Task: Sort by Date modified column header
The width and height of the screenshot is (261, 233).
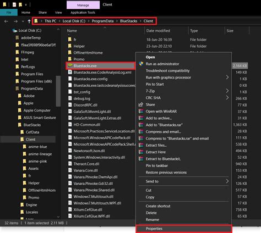Action: (x=158, y=31)
